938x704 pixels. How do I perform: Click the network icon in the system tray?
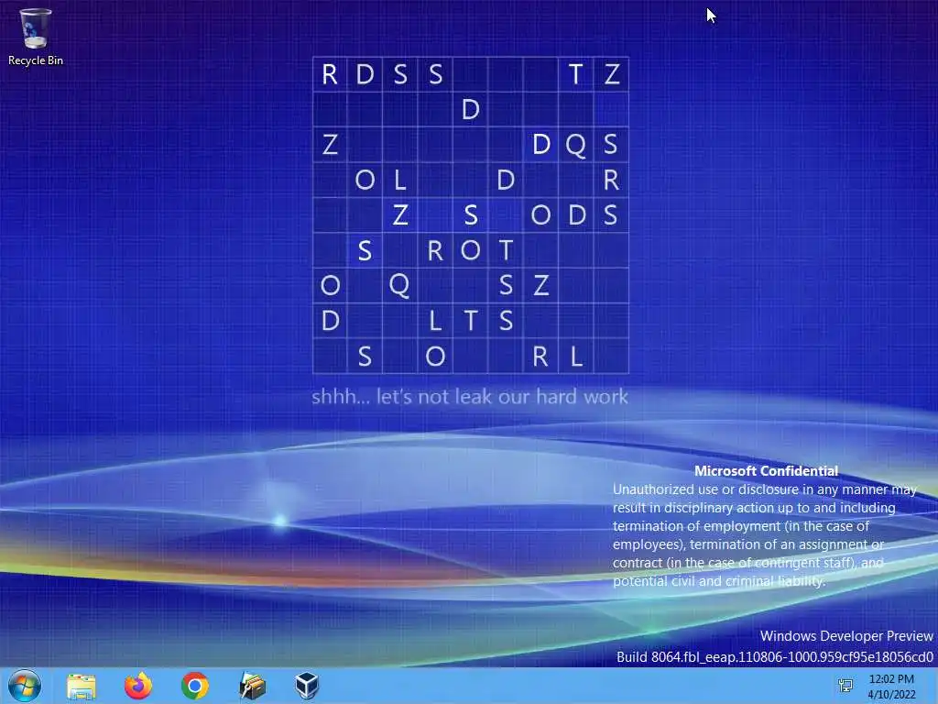845,686
